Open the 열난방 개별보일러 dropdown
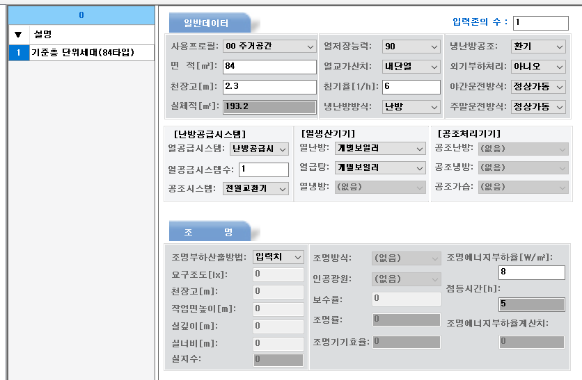The image size is (582, 380). pyautogui.click(x=380, y=149)
